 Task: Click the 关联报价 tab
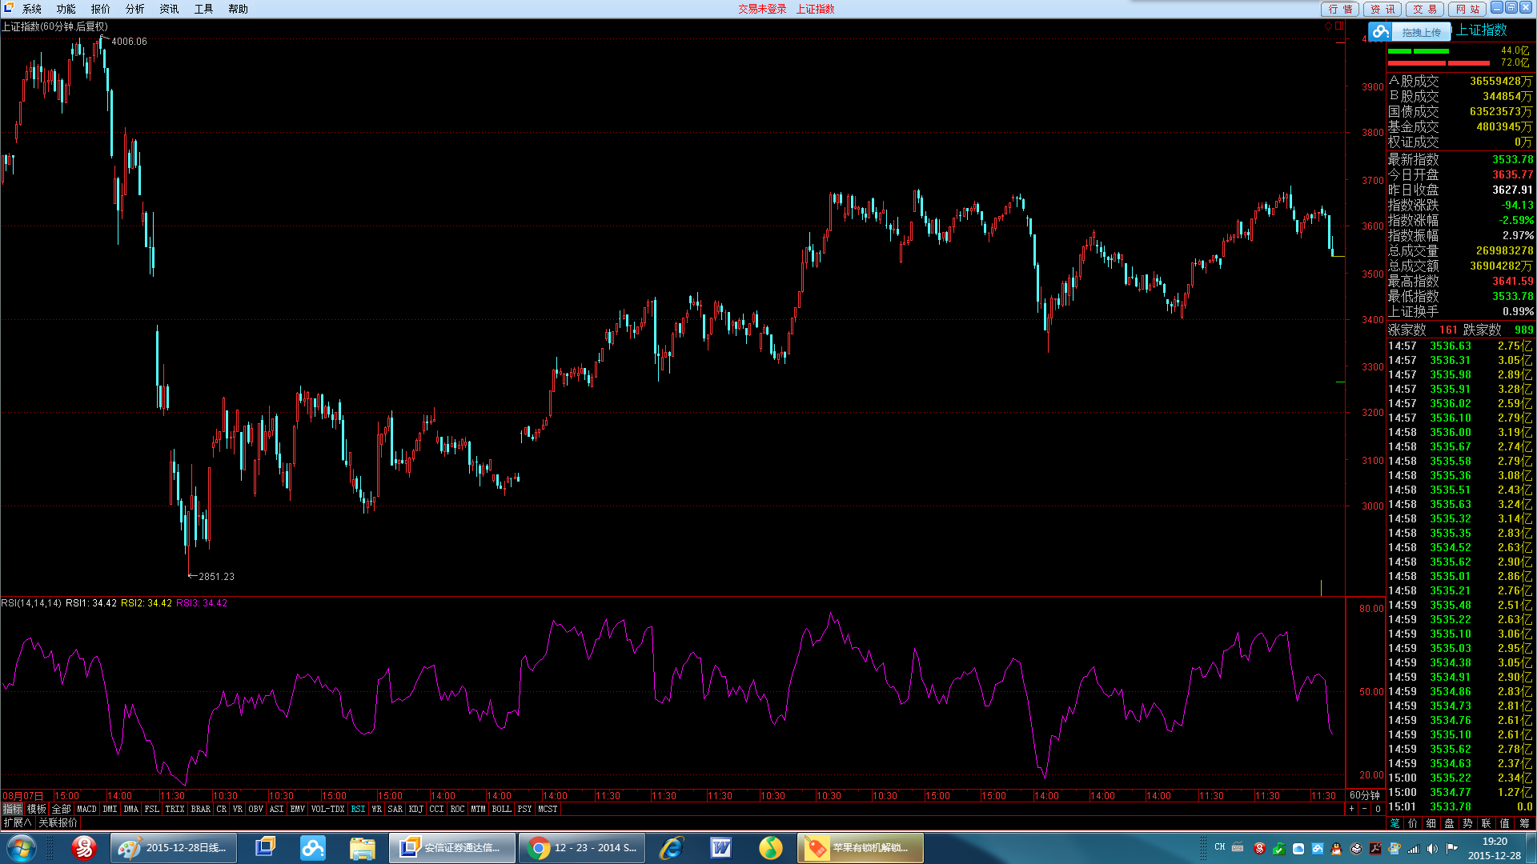tap(58, 822)
